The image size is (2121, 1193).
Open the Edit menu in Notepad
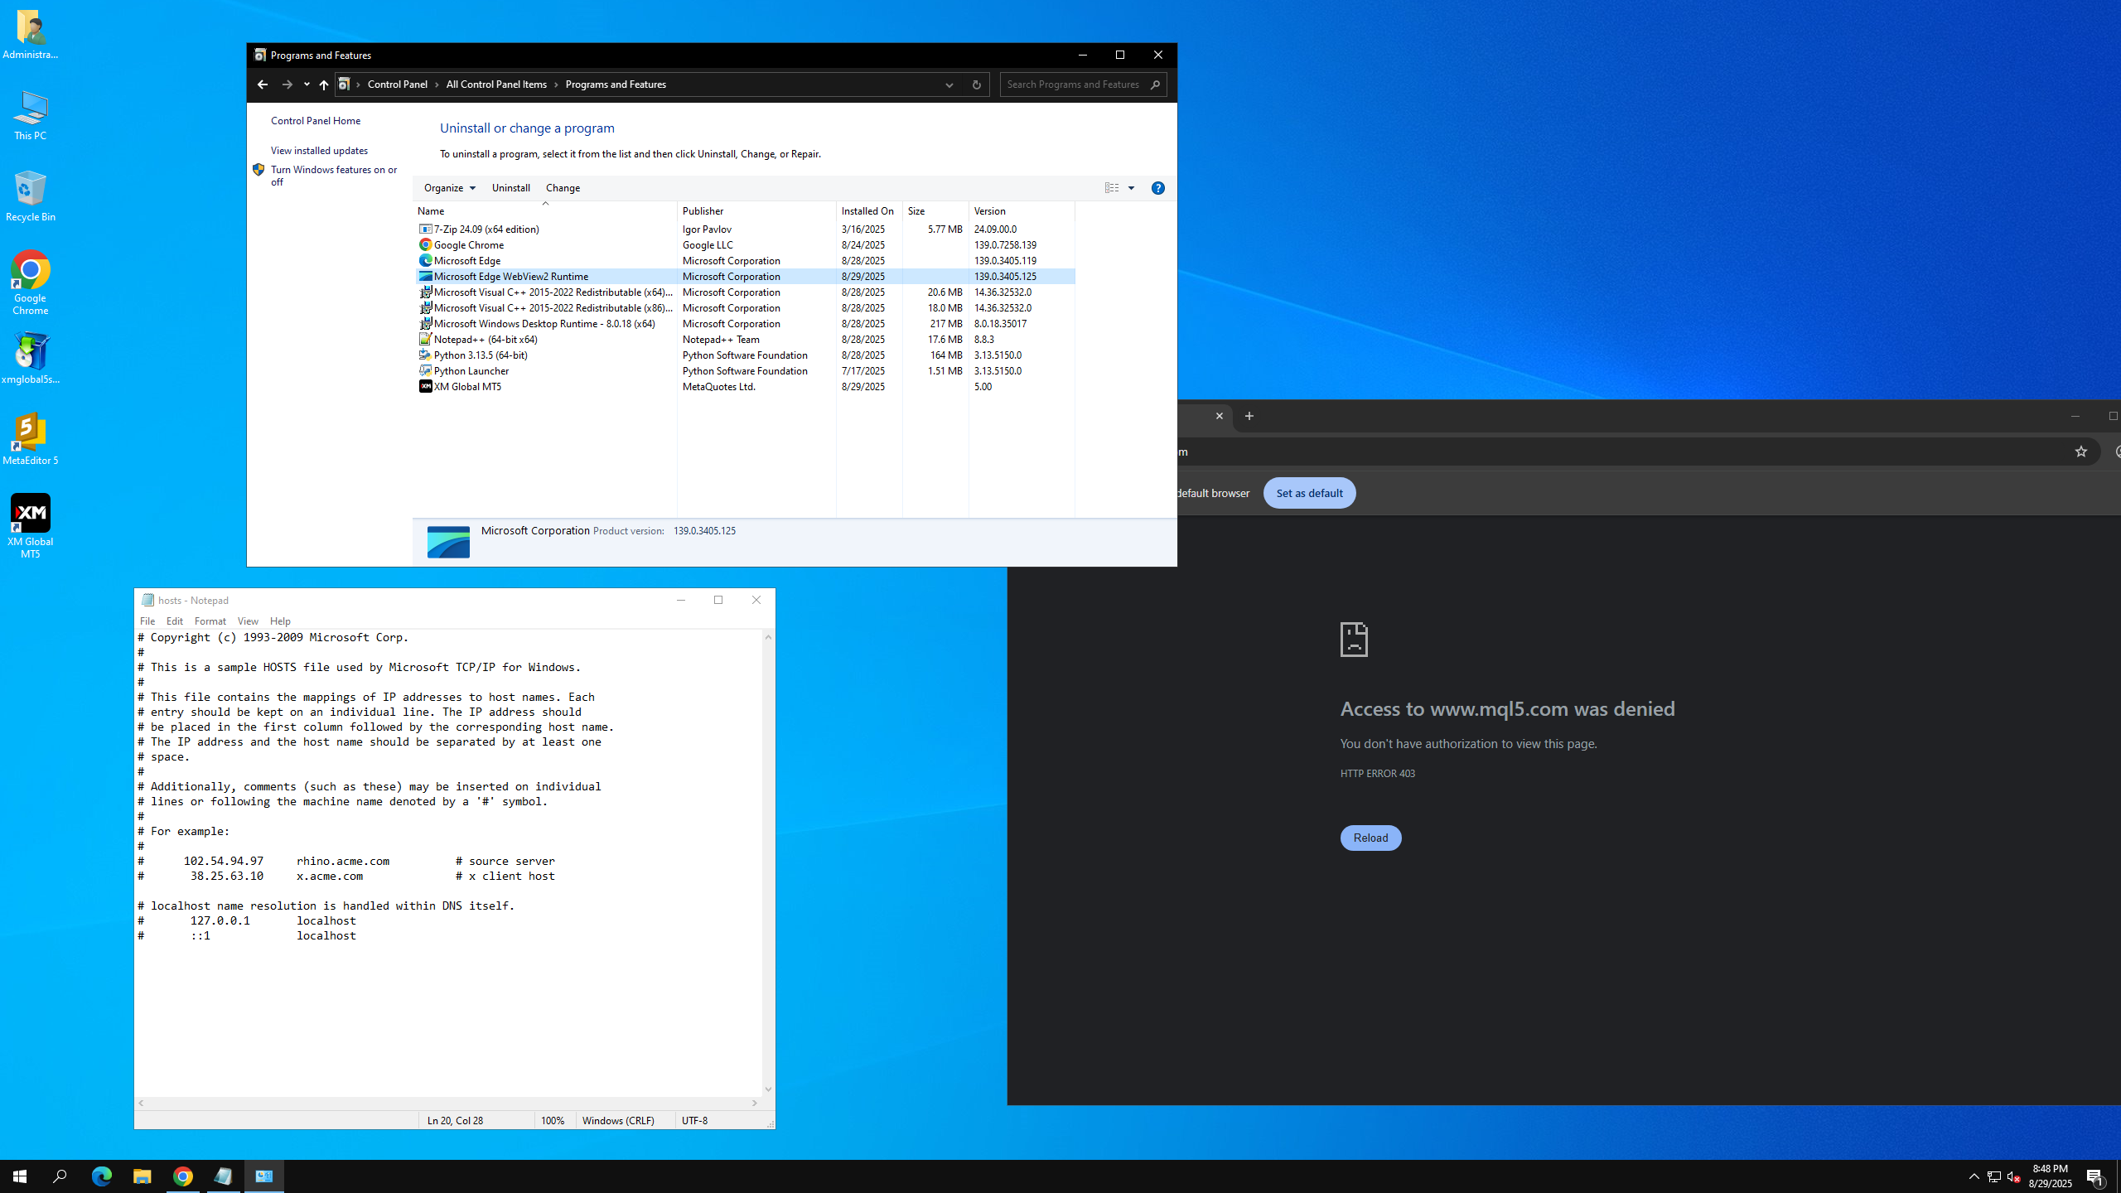(x=174, y=621)
